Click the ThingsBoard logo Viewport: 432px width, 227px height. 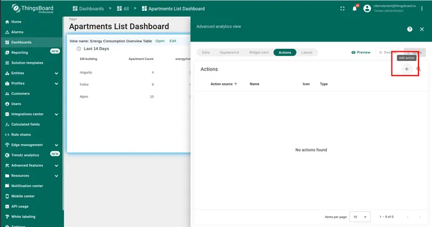point(32,9)
